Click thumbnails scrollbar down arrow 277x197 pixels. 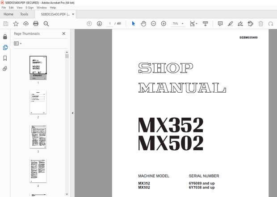pyautogui.click(x=67, y=194)
